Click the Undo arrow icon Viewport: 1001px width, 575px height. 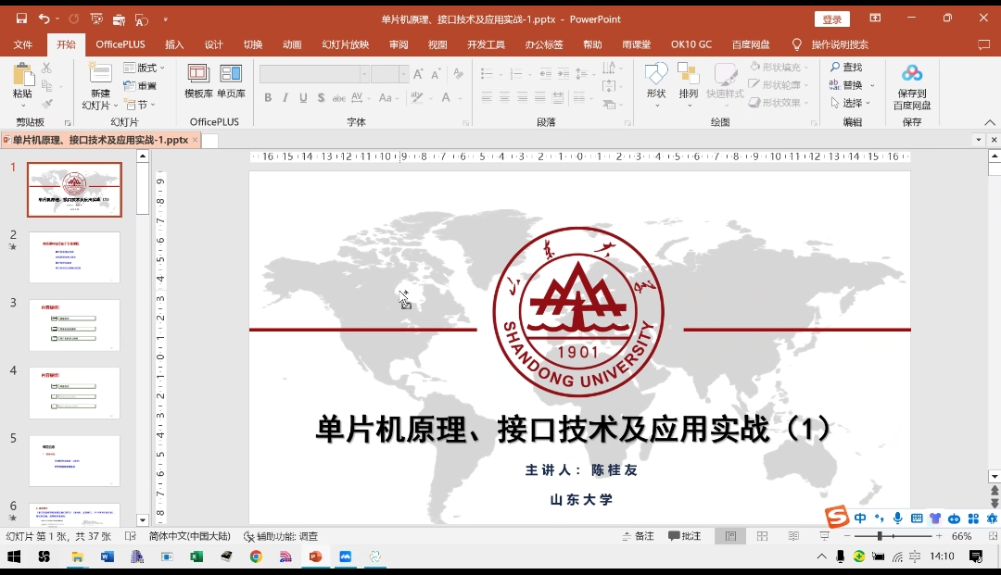pyautogui.click(x=44, y=19)
